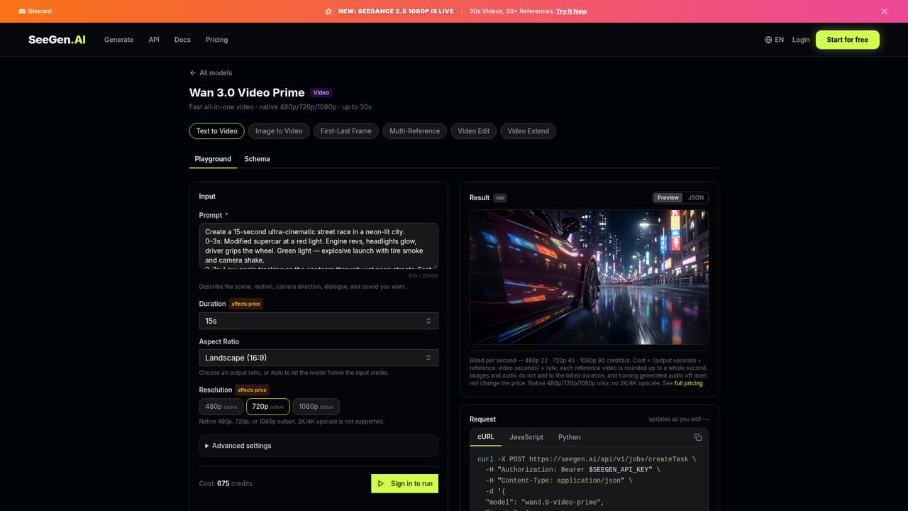Open the Duration 15s dropdown
The height and width of the screenshot is (511, 908).
click(319, 321)
